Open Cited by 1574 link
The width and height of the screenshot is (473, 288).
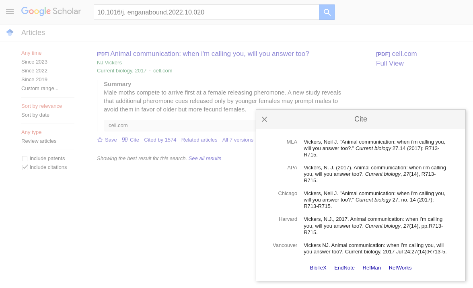pyautogui.click(x=160, y=140)
